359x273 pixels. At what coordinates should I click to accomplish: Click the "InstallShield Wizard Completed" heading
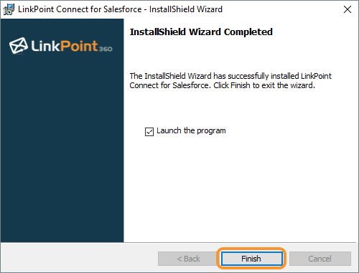pyautogui.click(x=201, y=32)
